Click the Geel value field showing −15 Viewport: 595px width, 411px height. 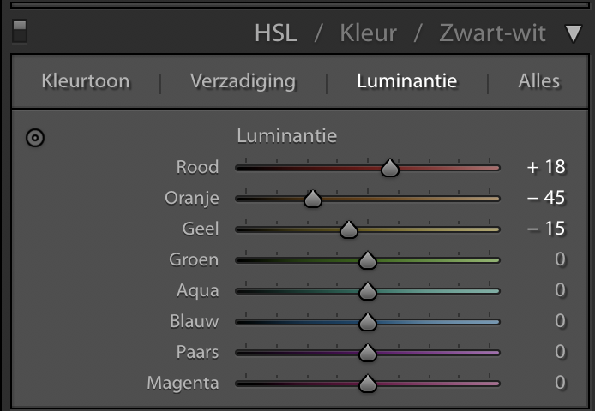pos(546,229)
